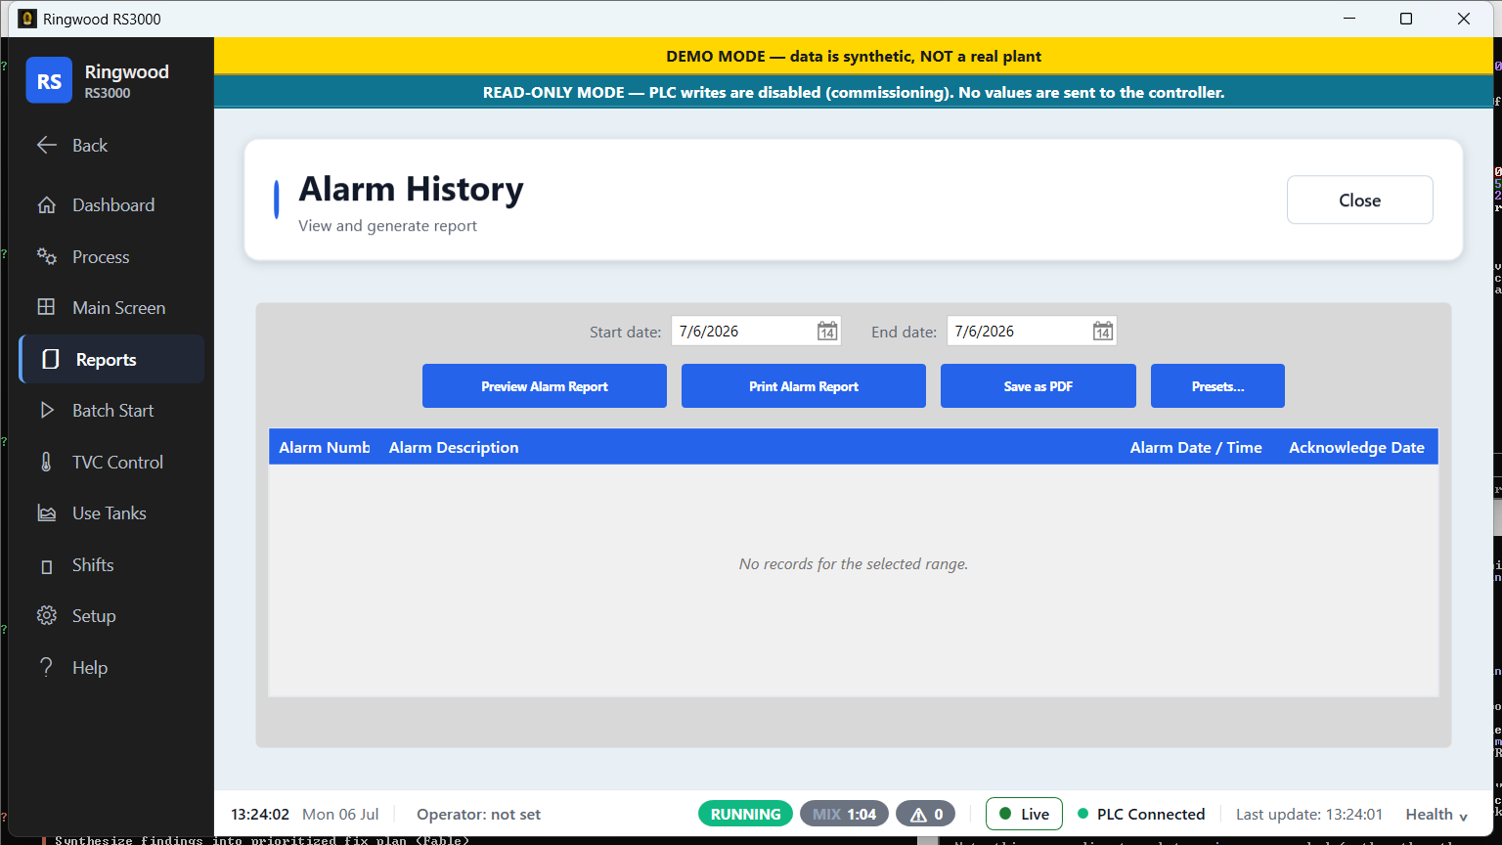The width and height of the screenshot is (1502, 845).
Task: Open Use Tanks in the sidebar
Action: (111, 513)
